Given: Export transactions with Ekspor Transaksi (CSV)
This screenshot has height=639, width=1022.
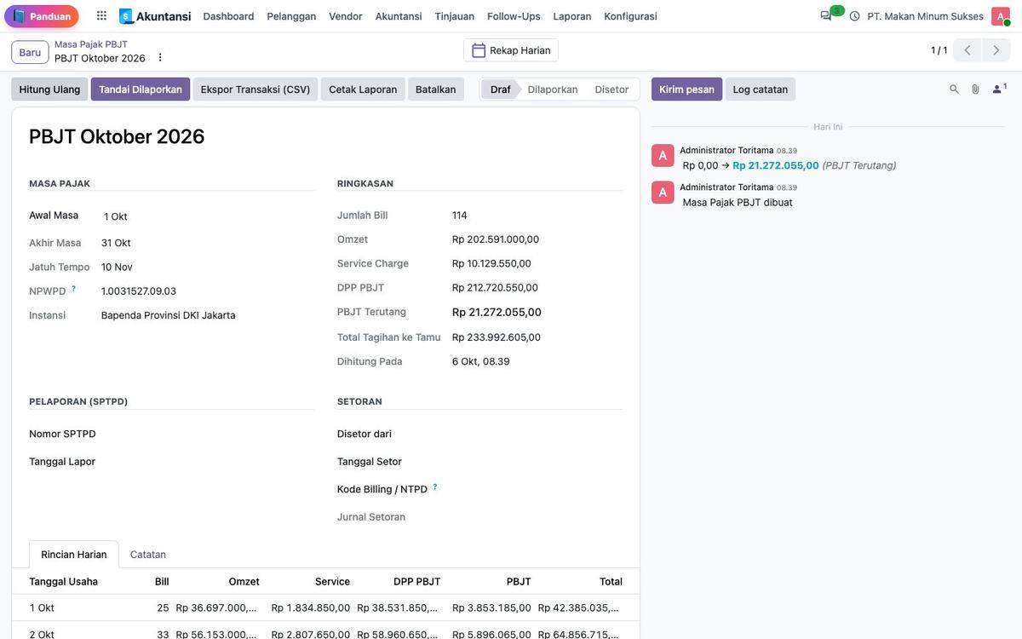Looking at the screenshot, I should tap(255, 89).
